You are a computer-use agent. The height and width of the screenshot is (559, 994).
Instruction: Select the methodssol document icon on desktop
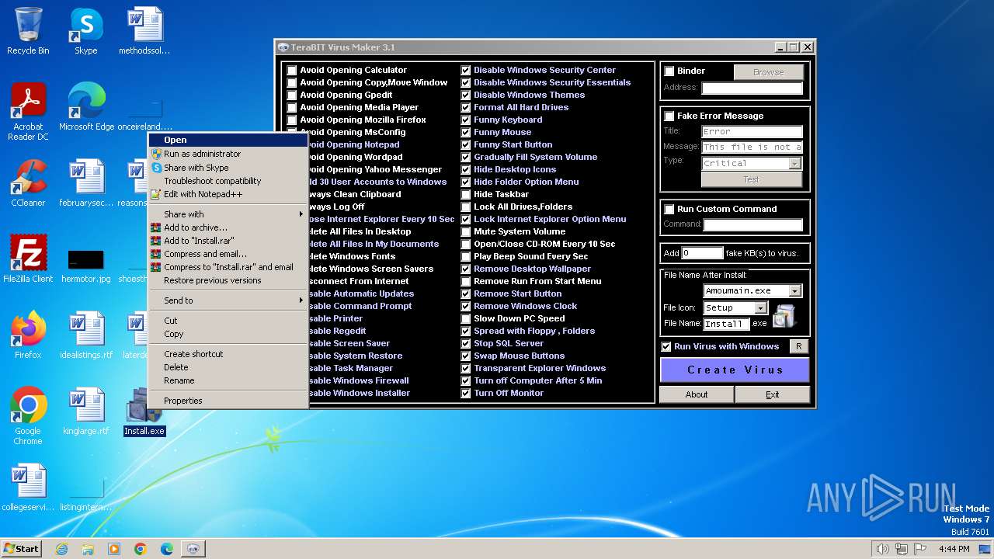coord(144,31)
